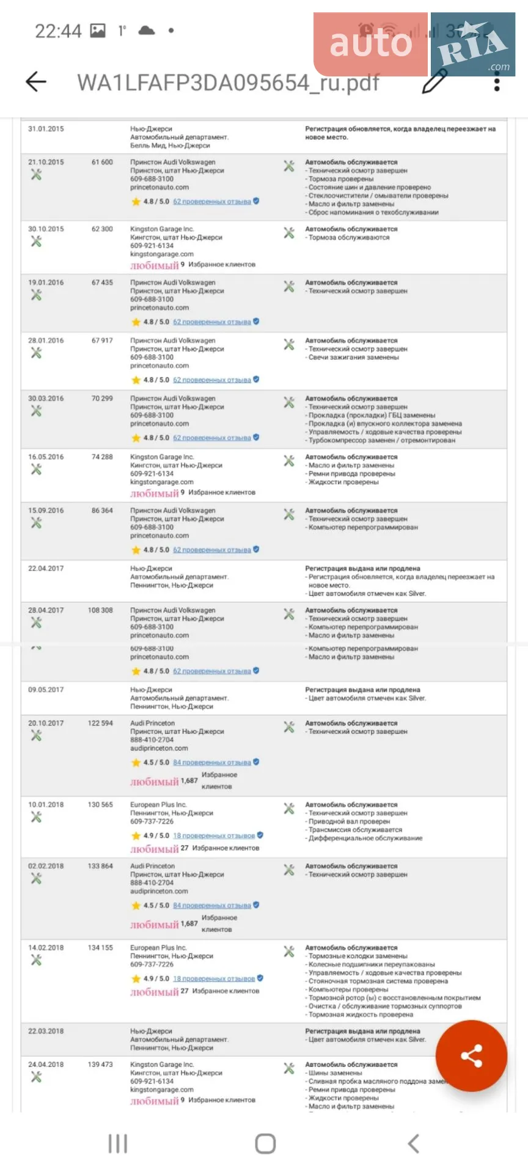Viewport: 528px width, 1174px height.
Task: Tap the Android back chevron in navigation bar
Action: (x=413, y=1143)
